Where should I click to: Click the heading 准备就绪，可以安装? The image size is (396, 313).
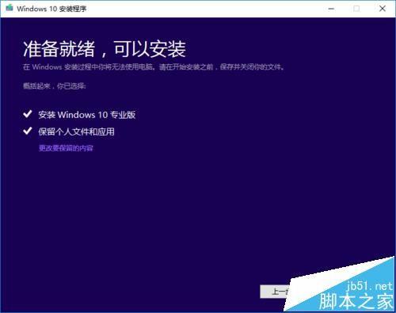pyautogui.click(x=105, y=49)
